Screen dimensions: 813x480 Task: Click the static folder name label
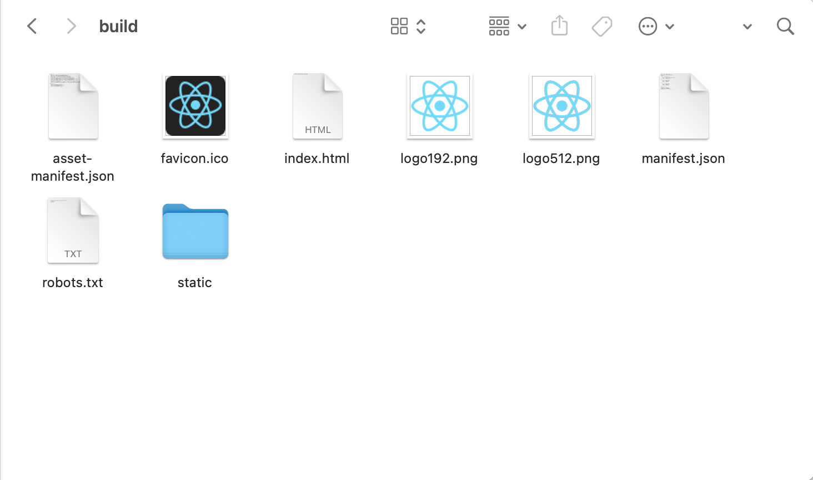click(x=195, y=283)
